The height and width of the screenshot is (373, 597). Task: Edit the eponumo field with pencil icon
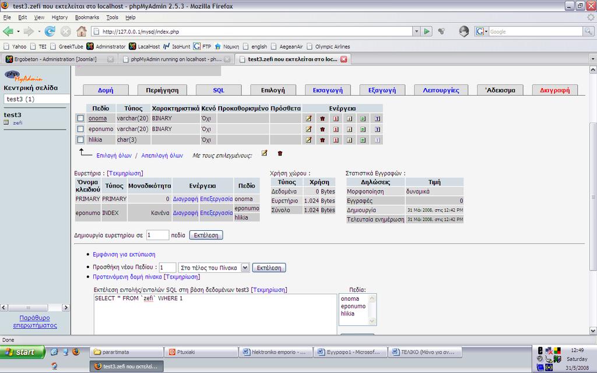tap(309, 129)
